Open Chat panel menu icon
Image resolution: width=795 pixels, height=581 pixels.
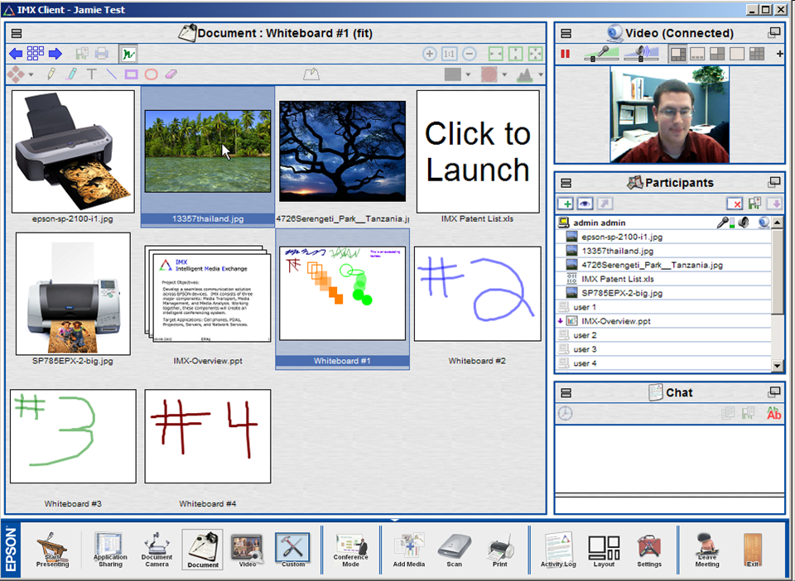point(566,392)
